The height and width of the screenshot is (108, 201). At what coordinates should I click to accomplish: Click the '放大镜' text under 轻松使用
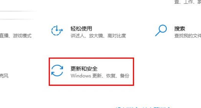(x=96, y=36)
